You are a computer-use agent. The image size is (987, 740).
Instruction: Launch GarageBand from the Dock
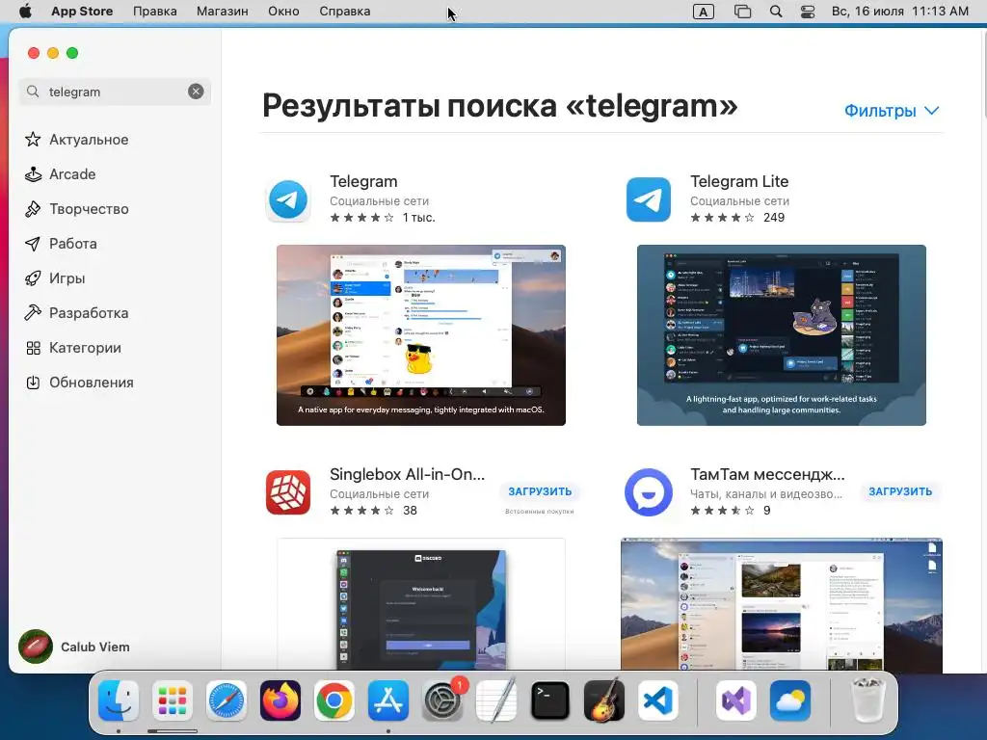click(604, 700)
